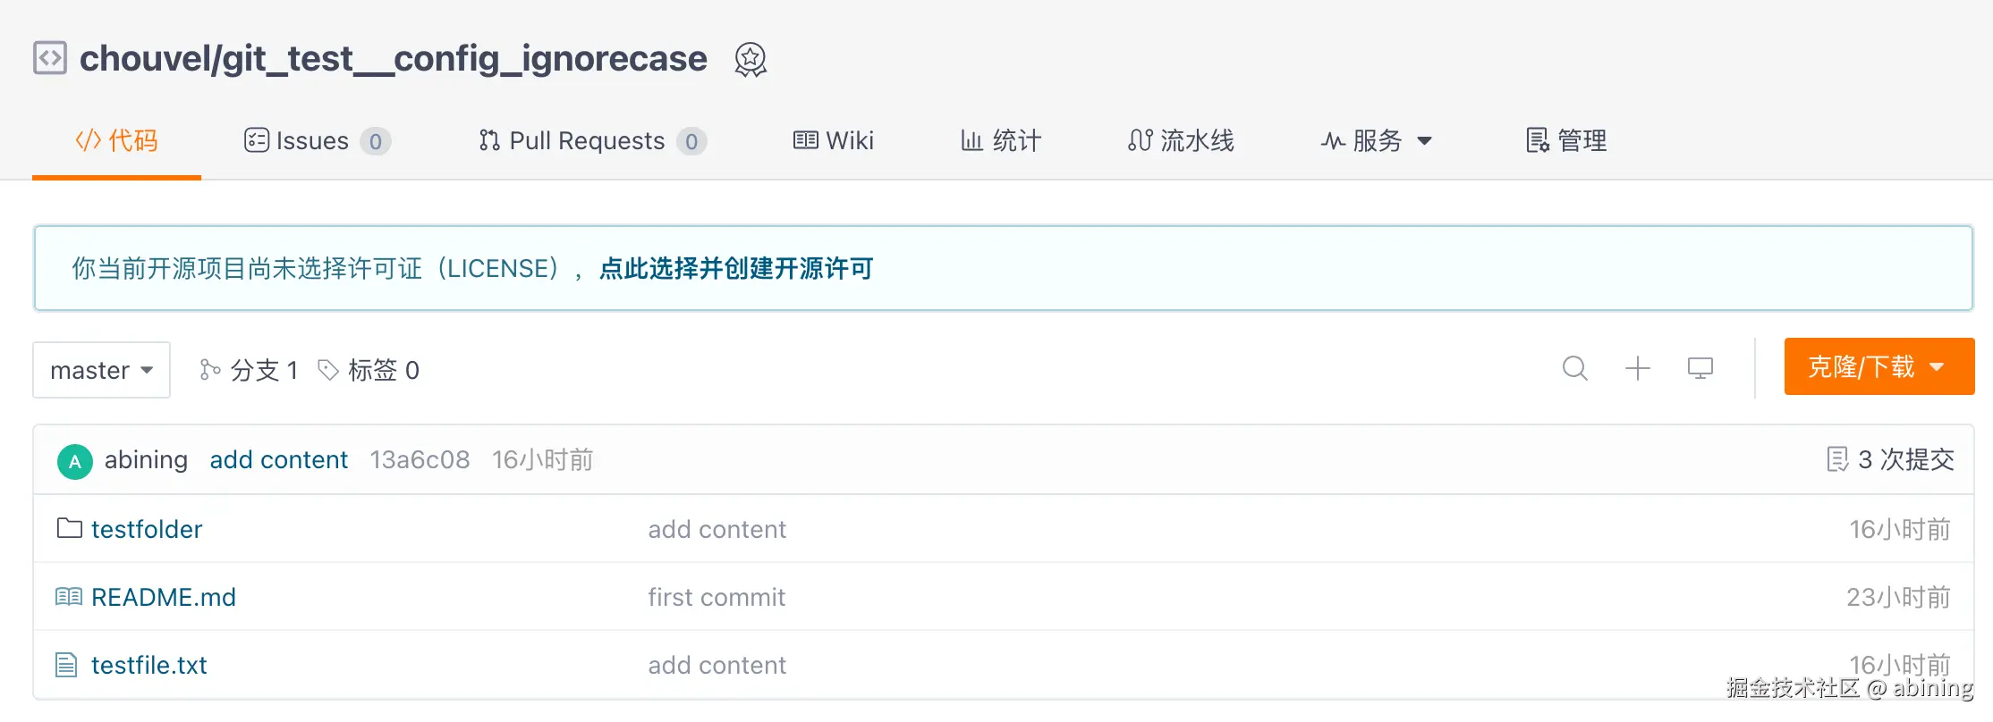View the 分支 1 branches list

tap(249, 370)
